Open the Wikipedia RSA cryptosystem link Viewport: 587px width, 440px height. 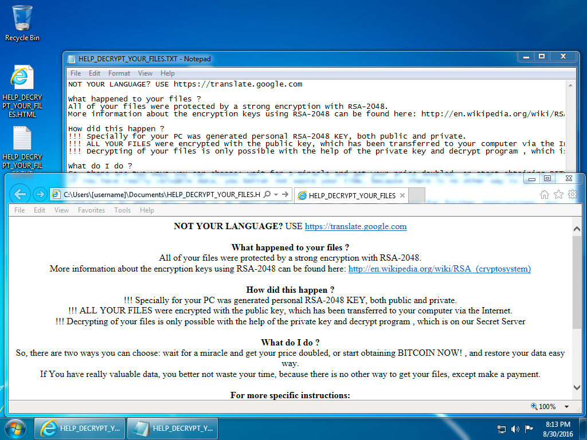(x=439, y=269)
